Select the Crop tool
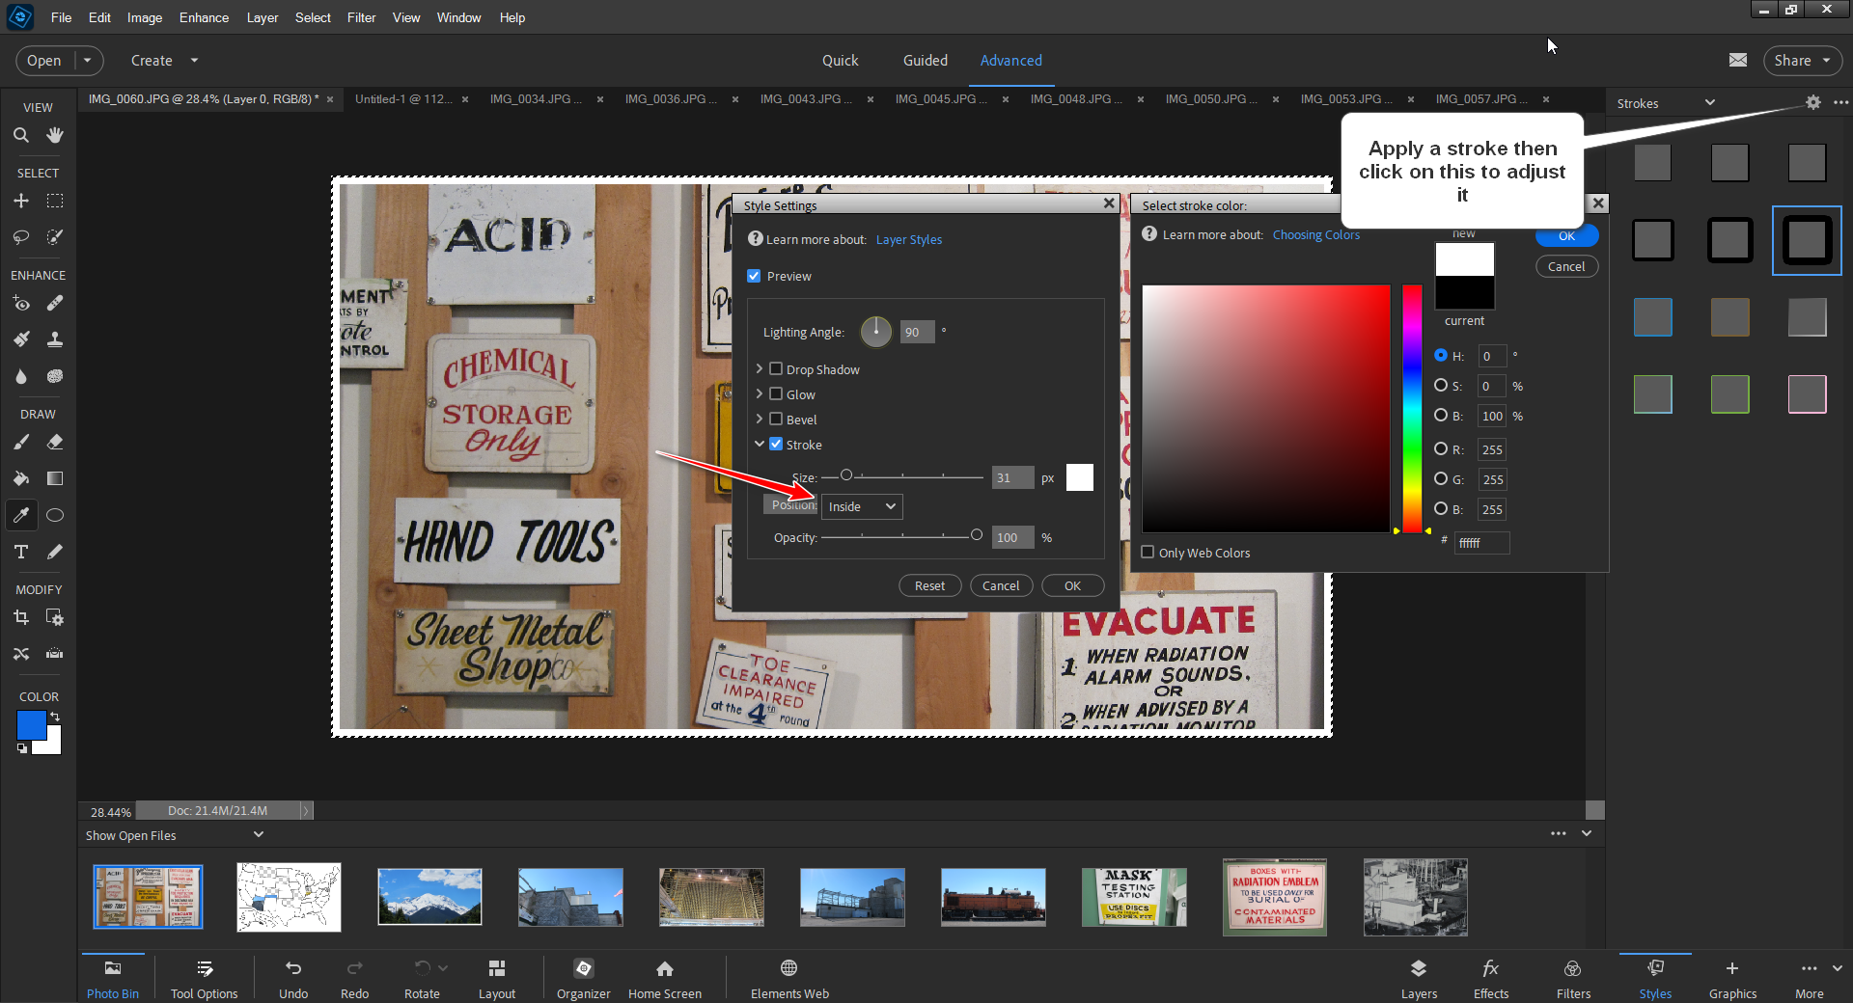The width and height of the screenshot is (1853, 1003). [20, 617]
